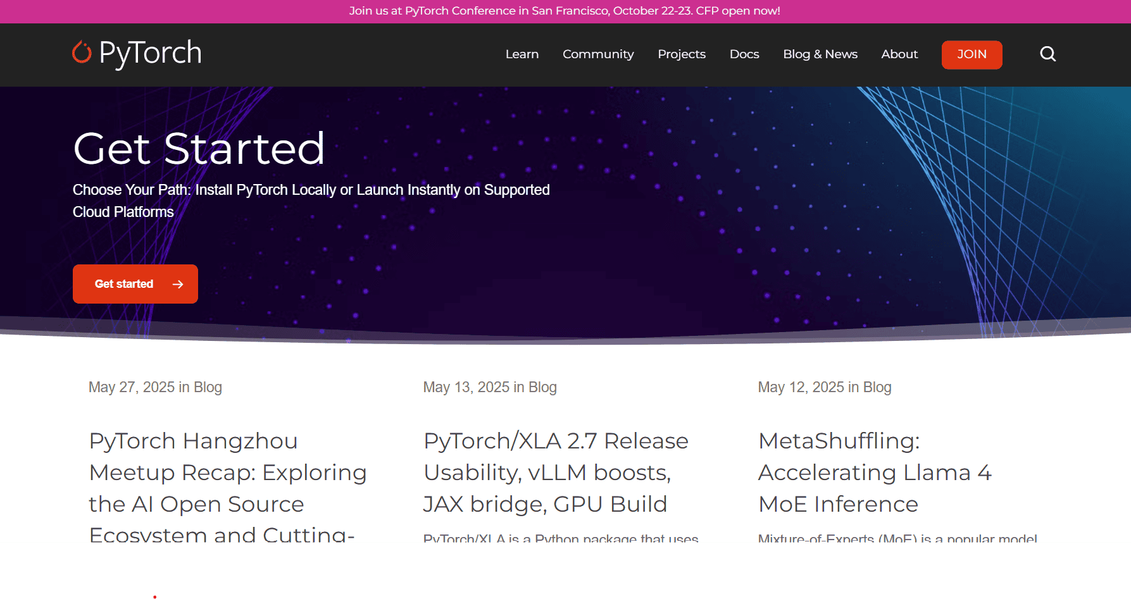
Task: Open the Projects navigation menu
Action: [682, 54]
